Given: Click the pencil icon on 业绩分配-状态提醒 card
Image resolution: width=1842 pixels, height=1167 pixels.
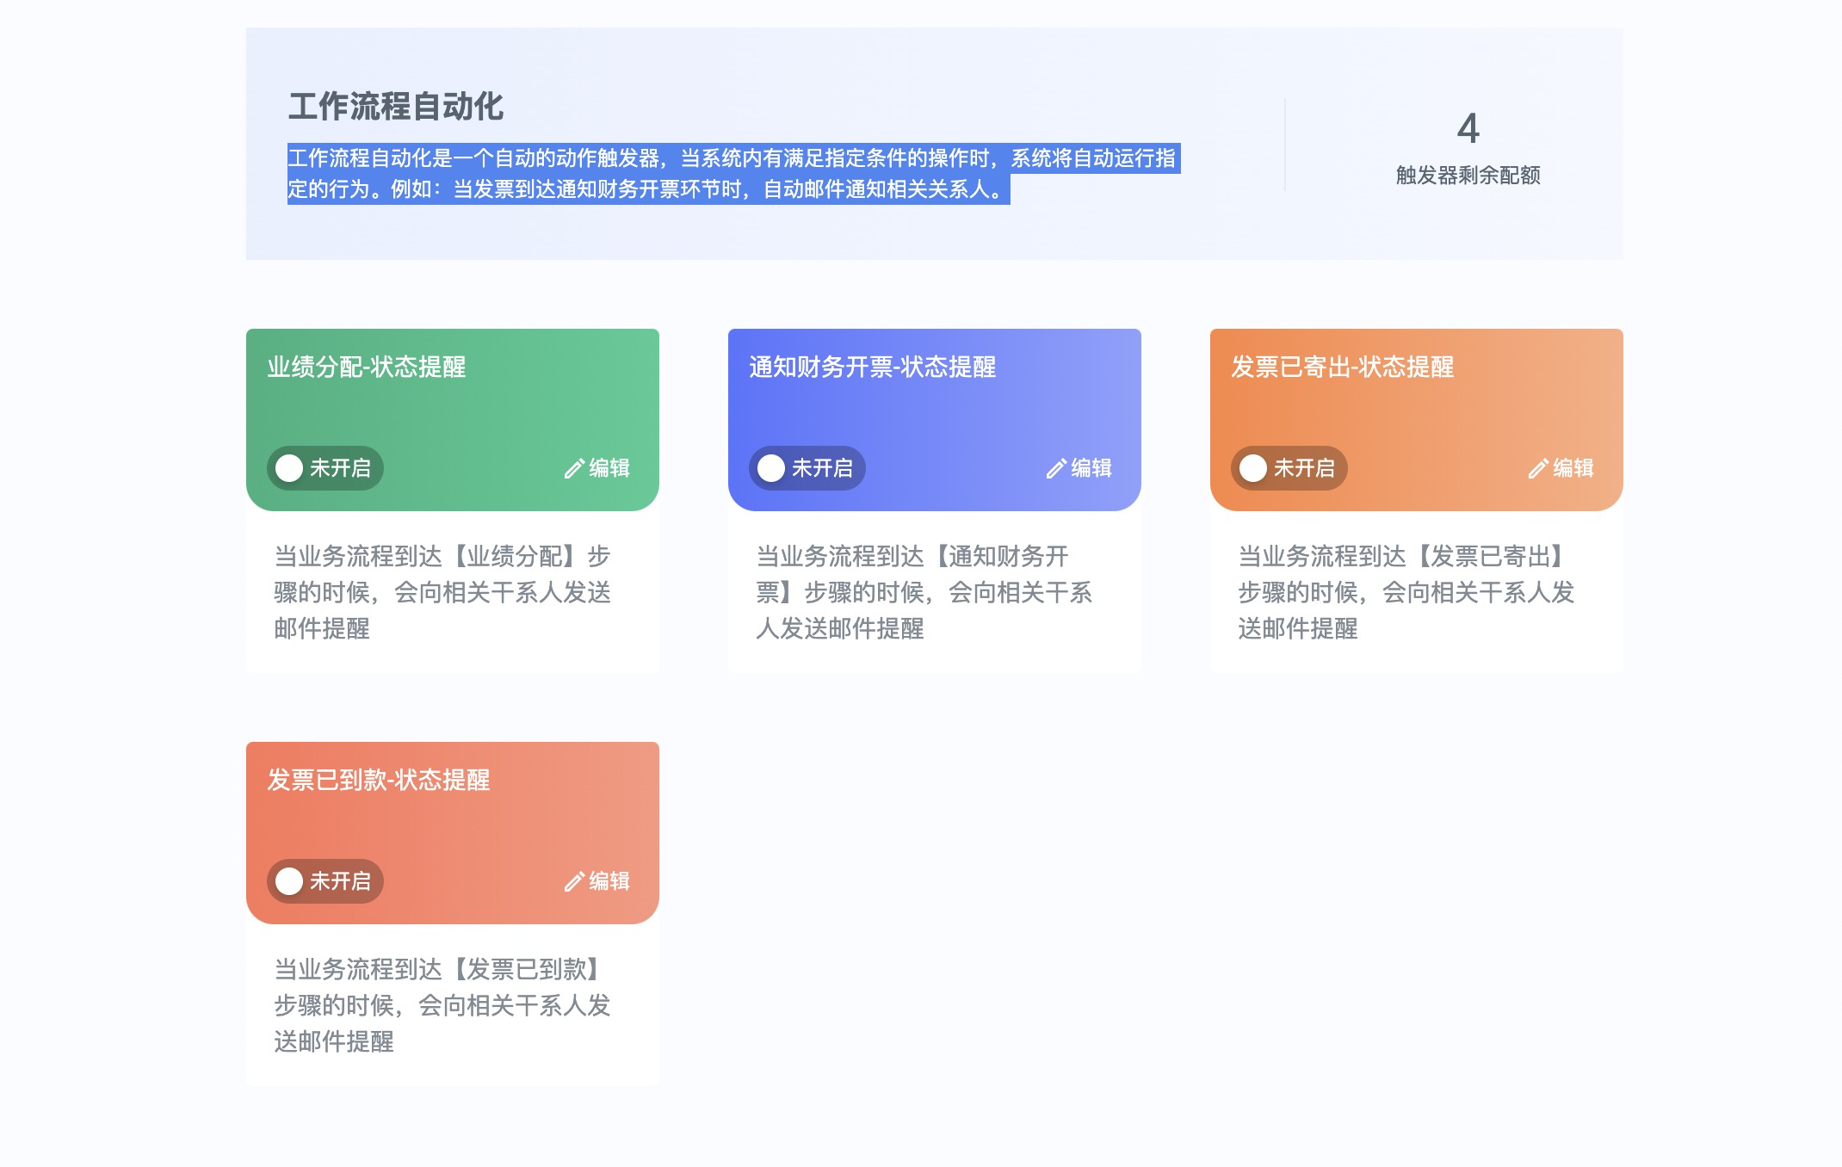Looking at the screenshot, I should pos(574,469).
